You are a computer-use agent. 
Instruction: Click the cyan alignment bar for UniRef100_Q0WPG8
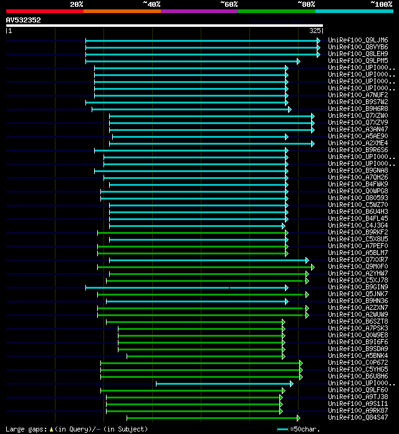pyautogui.click(x=195, y=192)
